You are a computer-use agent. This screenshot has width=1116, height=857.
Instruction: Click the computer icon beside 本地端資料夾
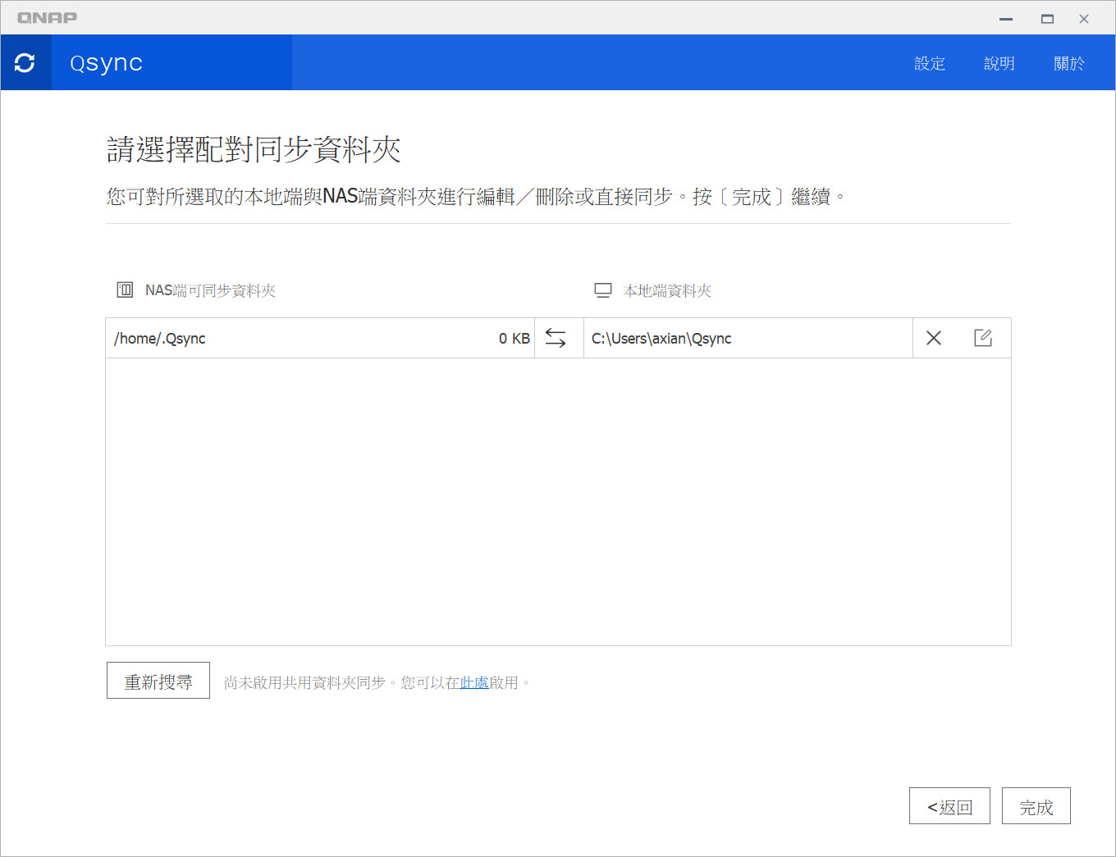coord(603,289)
